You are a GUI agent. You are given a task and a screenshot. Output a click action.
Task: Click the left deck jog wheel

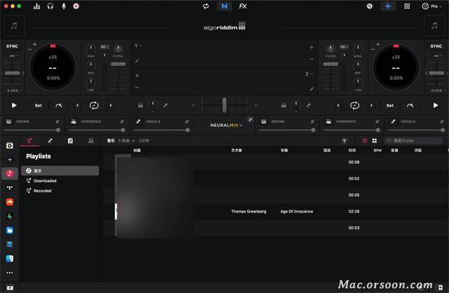click(x=53, y=67)
